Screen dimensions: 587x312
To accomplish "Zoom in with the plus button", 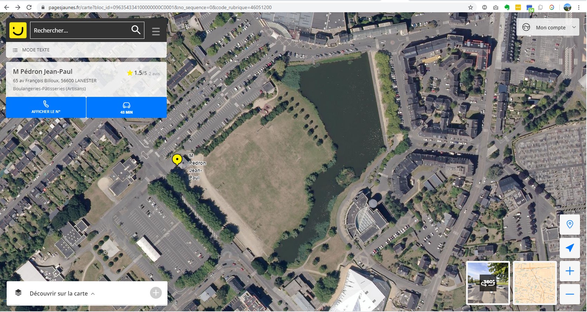I will (570, 271).
